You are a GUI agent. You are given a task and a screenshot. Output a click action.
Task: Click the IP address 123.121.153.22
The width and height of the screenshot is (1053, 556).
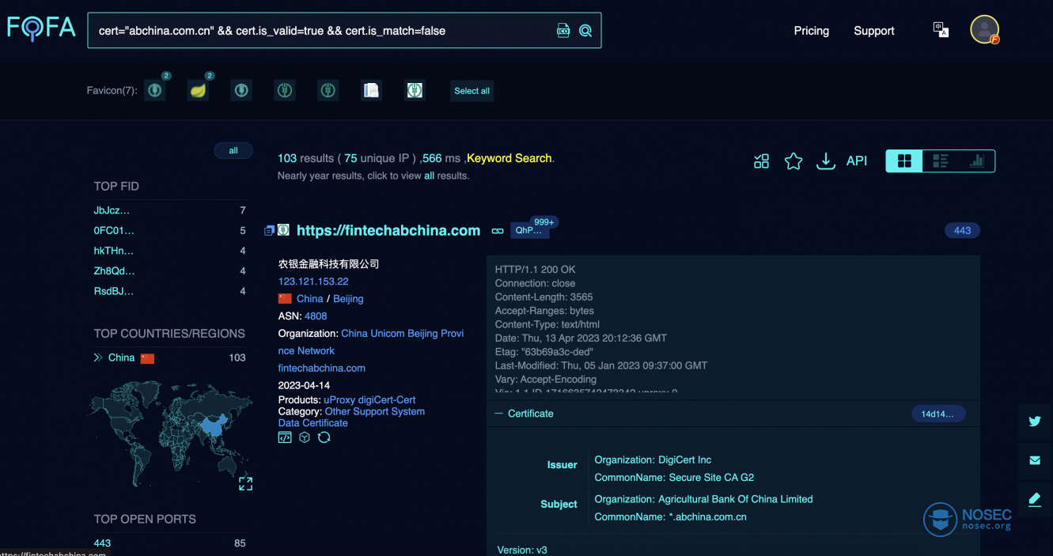pyautogui.click(x=313, y=282)
